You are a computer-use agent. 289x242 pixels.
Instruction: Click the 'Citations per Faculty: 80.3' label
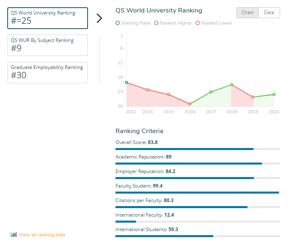click(144, 200)
